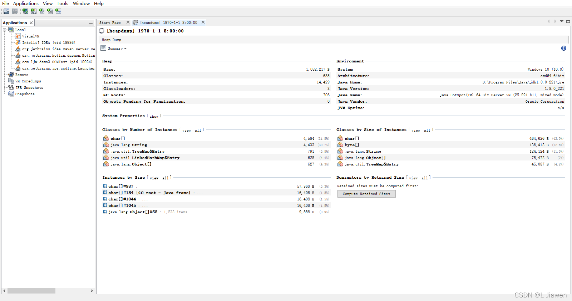Image resolution: width=572 pixels, height=301 pixels.
Task: Close the Applications panel tab
Action: point(31,23)
